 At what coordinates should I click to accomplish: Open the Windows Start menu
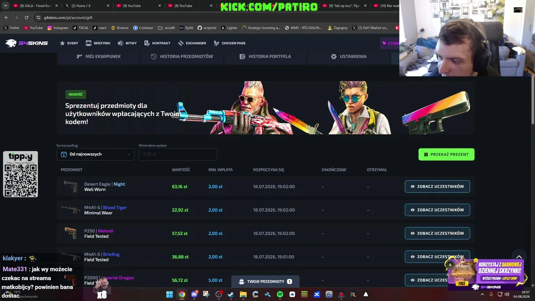170,294
